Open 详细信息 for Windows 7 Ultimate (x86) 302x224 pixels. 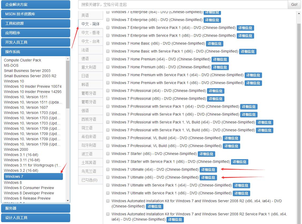[x=208, y=178]
